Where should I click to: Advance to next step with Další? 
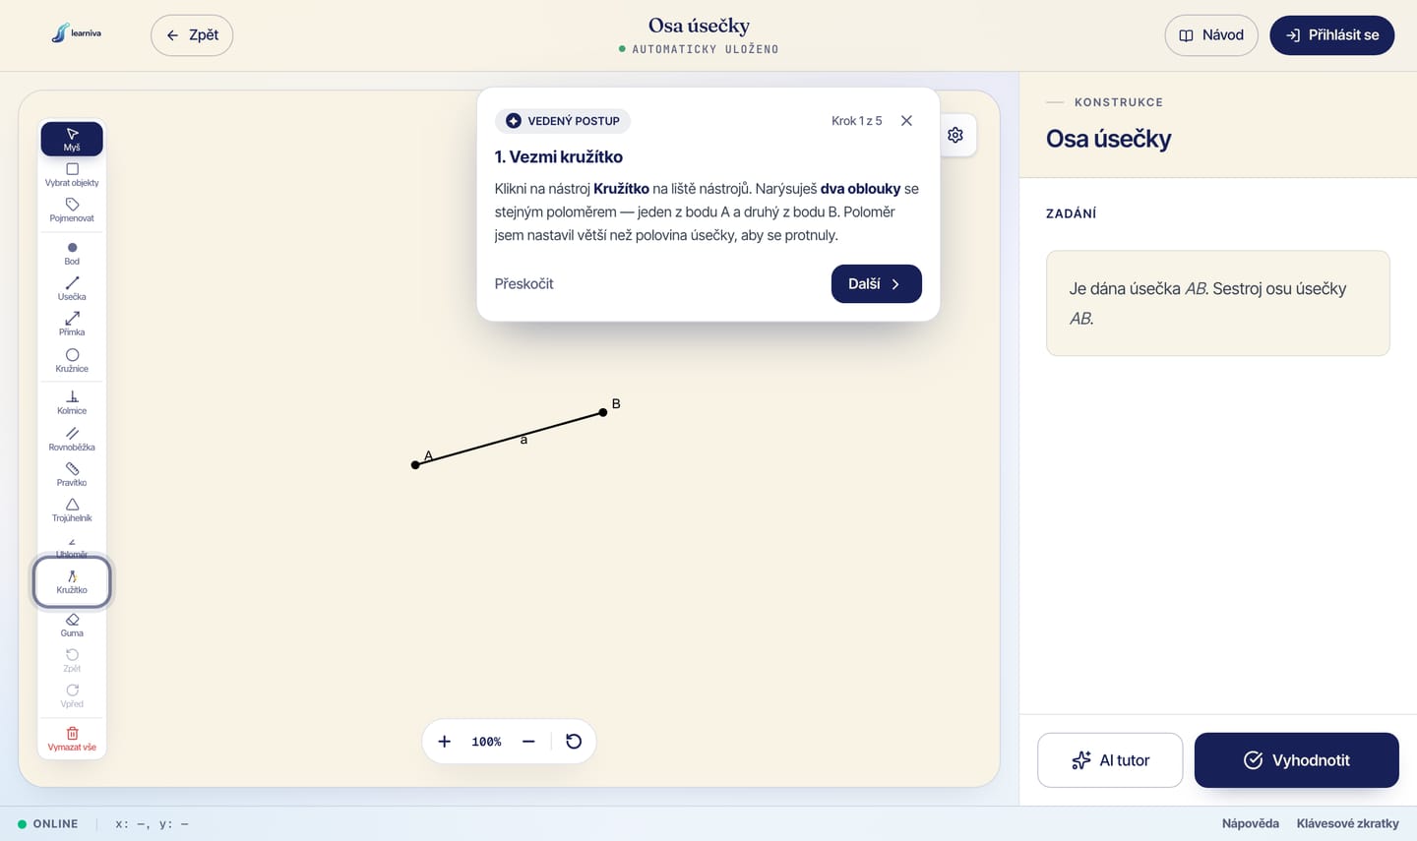[x=877, y=284]
